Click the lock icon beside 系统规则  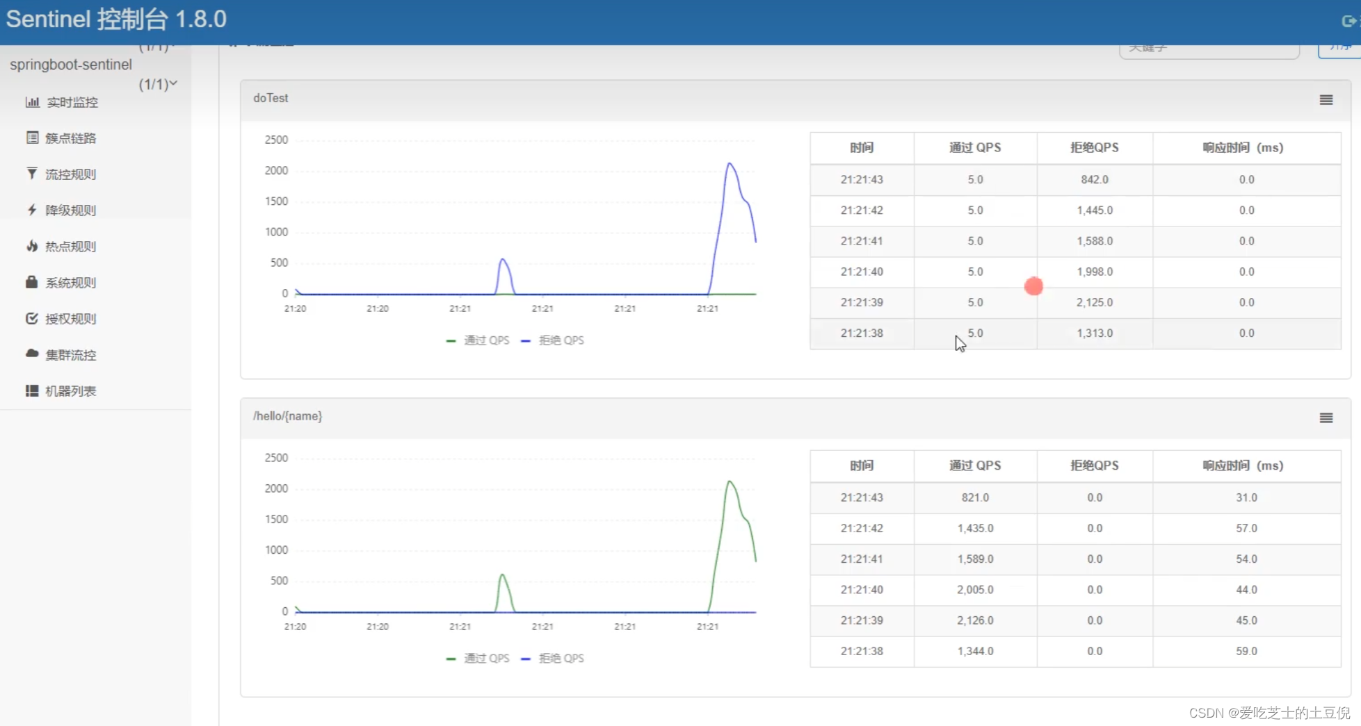(31, 281)
